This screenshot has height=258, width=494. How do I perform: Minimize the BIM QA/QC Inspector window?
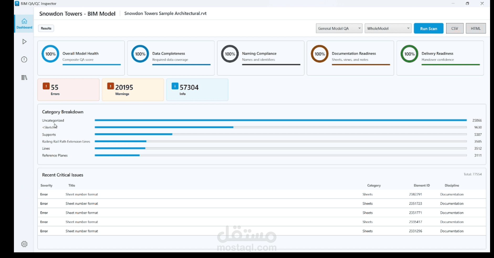coord(453,3)
